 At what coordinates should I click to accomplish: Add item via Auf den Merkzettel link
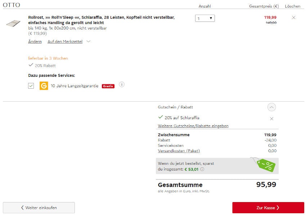coord(65,42)
